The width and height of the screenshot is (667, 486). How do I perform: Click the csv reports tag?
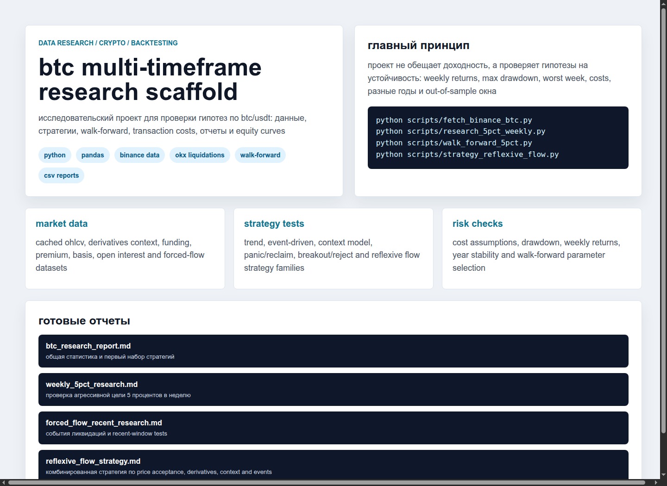[x=61, y=175]
